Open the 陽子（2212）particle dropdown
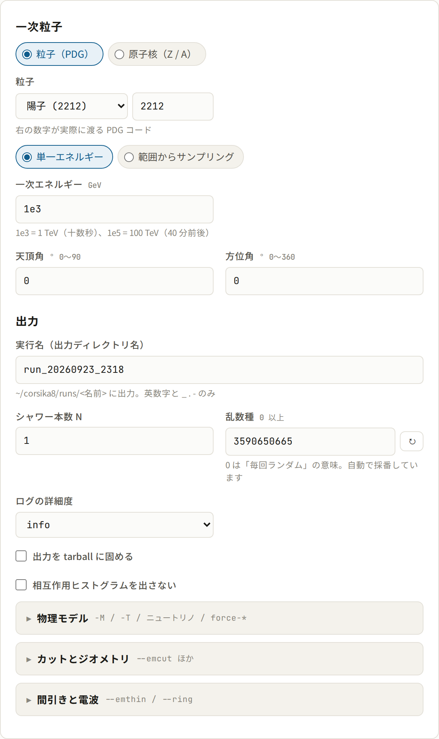439x739 pixels. (x=72, y=106)
